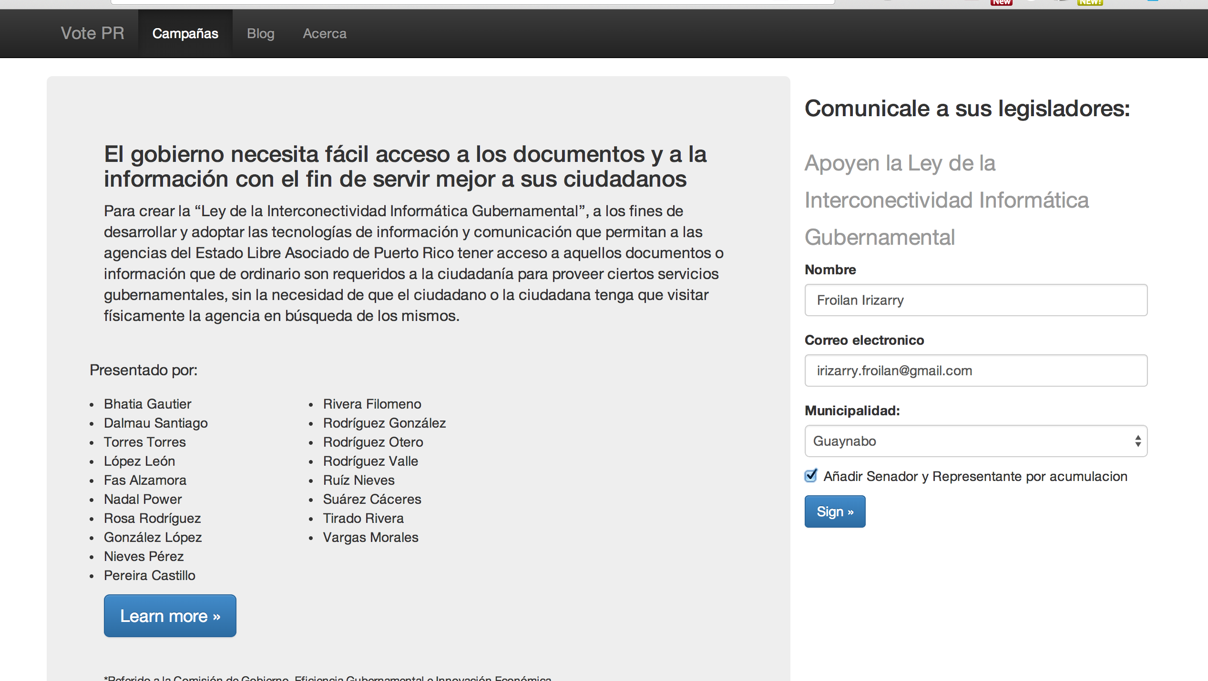The width and height of the screenshot is (1208, 681).
Task: Open the Acerca navigation item
Action: point(325,33)
